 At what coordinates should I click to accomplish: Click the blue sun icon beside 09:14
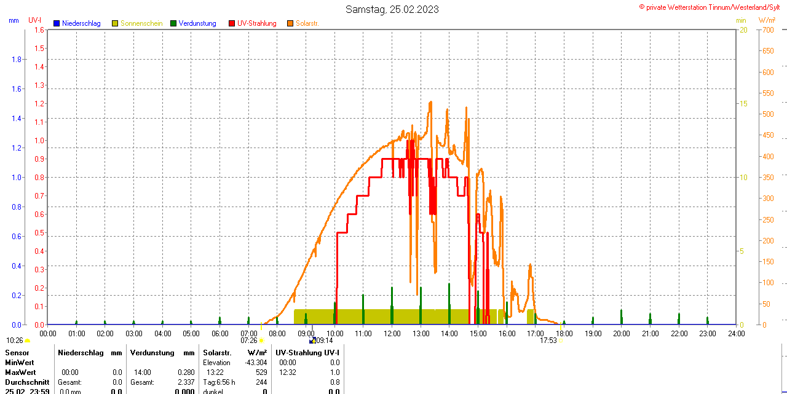[312, 340]
